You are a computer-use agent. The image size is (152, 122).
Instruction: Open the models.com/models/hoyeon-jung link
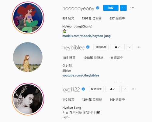pyautogui.click(x=86, y=36)
